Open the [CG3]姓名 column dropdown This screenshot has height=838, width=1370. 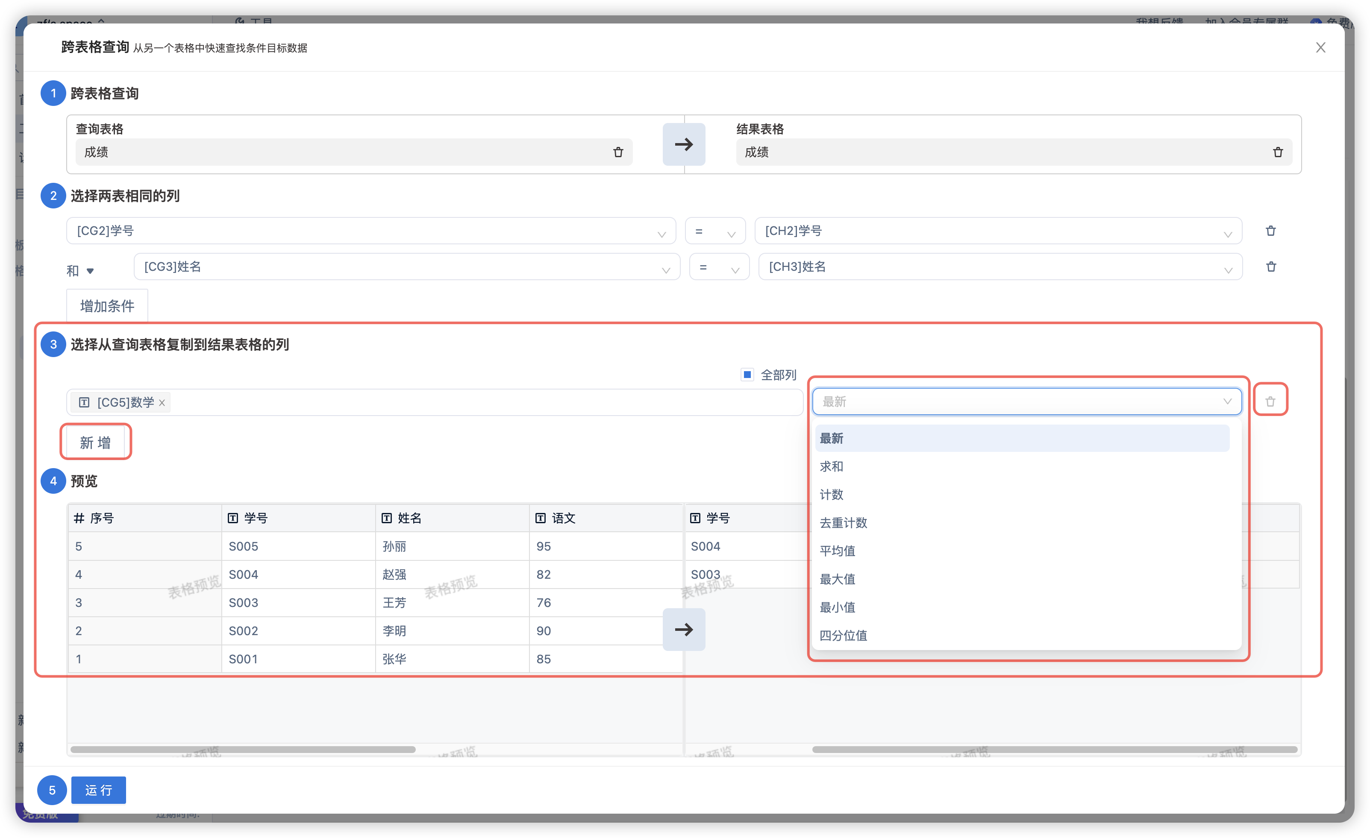406,267
